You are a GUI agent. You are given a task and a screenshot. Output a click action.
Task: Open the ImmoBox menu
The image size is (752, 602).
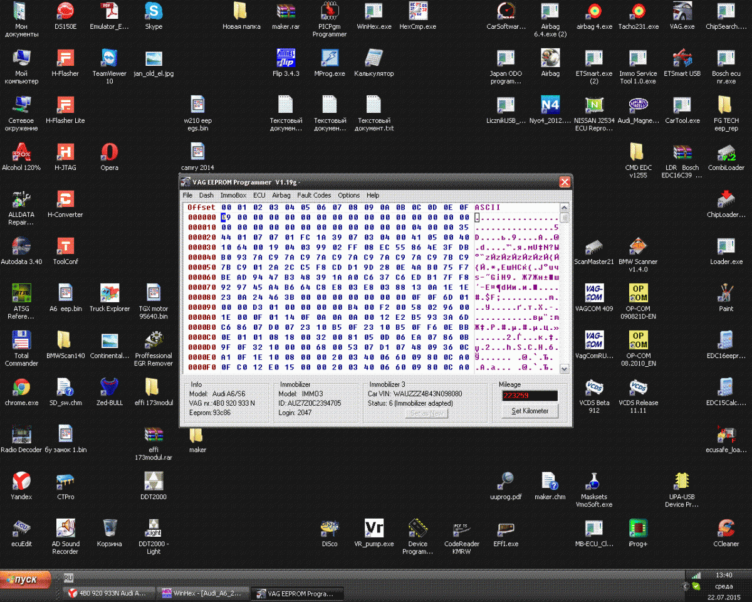[233, 195]
